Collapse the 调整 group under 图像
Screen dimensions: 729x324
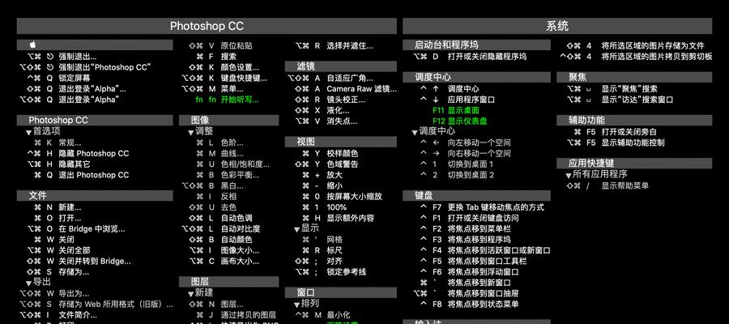pos(191,133)
